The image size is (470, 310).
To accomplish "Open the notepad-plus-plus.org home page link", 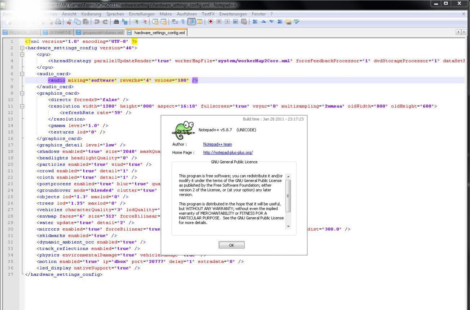I will [x=228, y=153].
